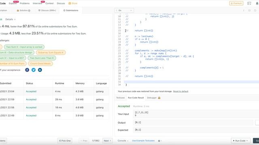Open the help icon near Use Example Testcases

coord(159,141)
